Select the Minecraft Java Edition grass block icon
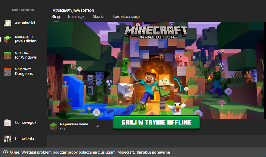This screenshot has height=157, width=266. [8, 39]
